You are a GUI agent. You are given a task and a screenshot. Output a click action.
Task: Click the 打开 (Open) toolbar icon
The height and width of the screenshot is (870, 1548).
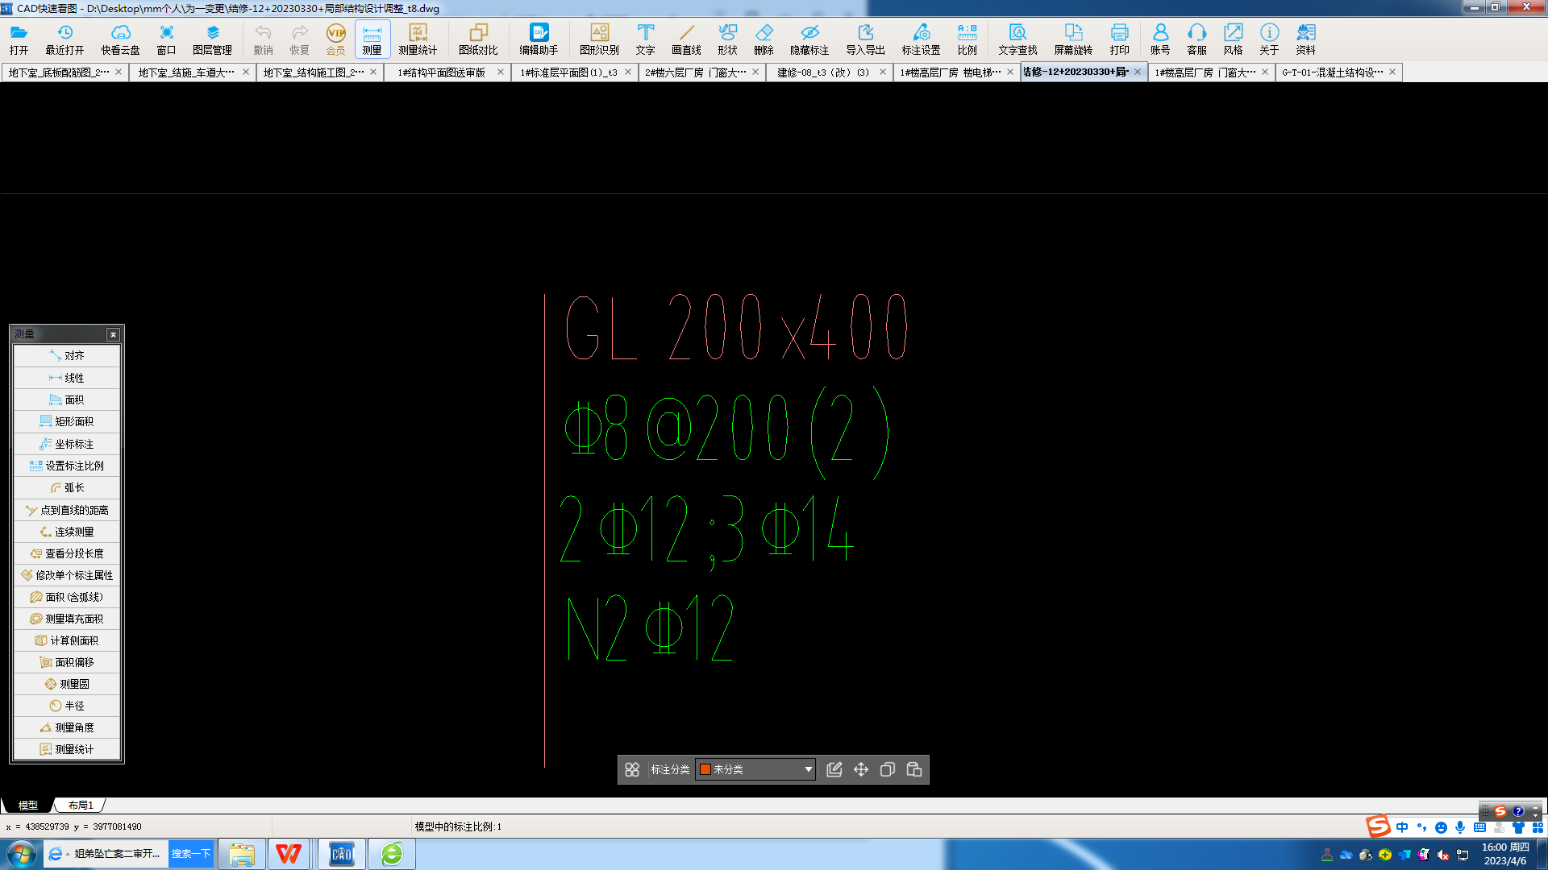click(x=19, y=39)
